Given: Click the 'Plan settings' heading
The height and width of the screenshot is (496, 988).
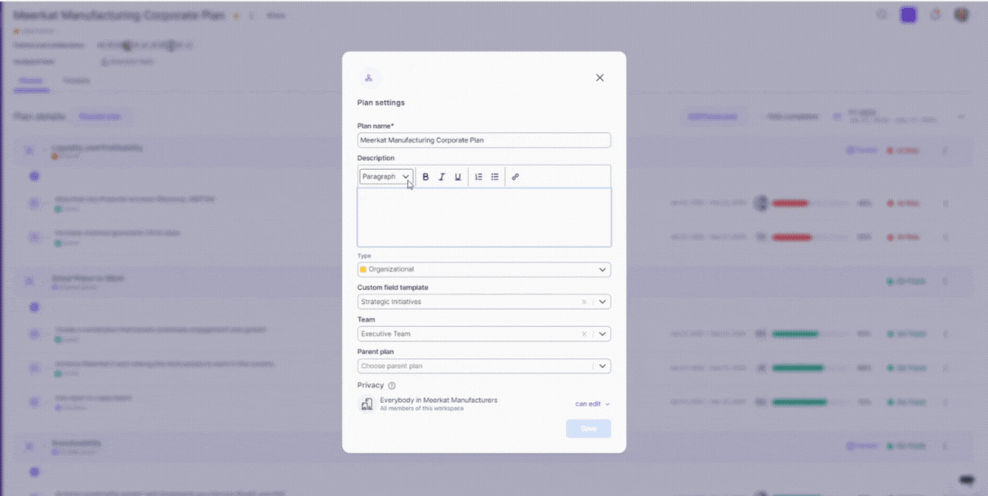Looking at the screenshot, I should pyautogui.click(x=381, y=103).
